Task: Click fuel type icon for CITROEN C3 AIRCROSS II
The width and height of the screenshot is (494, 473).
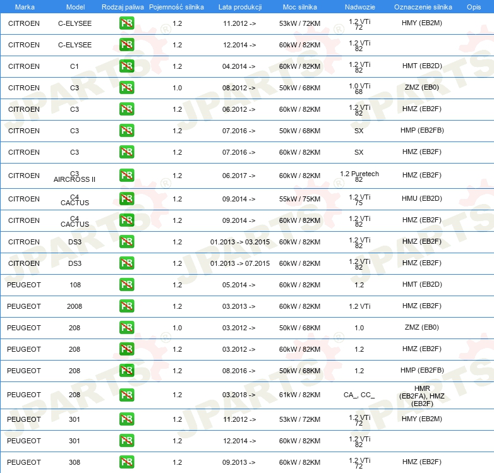Action: pos(126,176)
